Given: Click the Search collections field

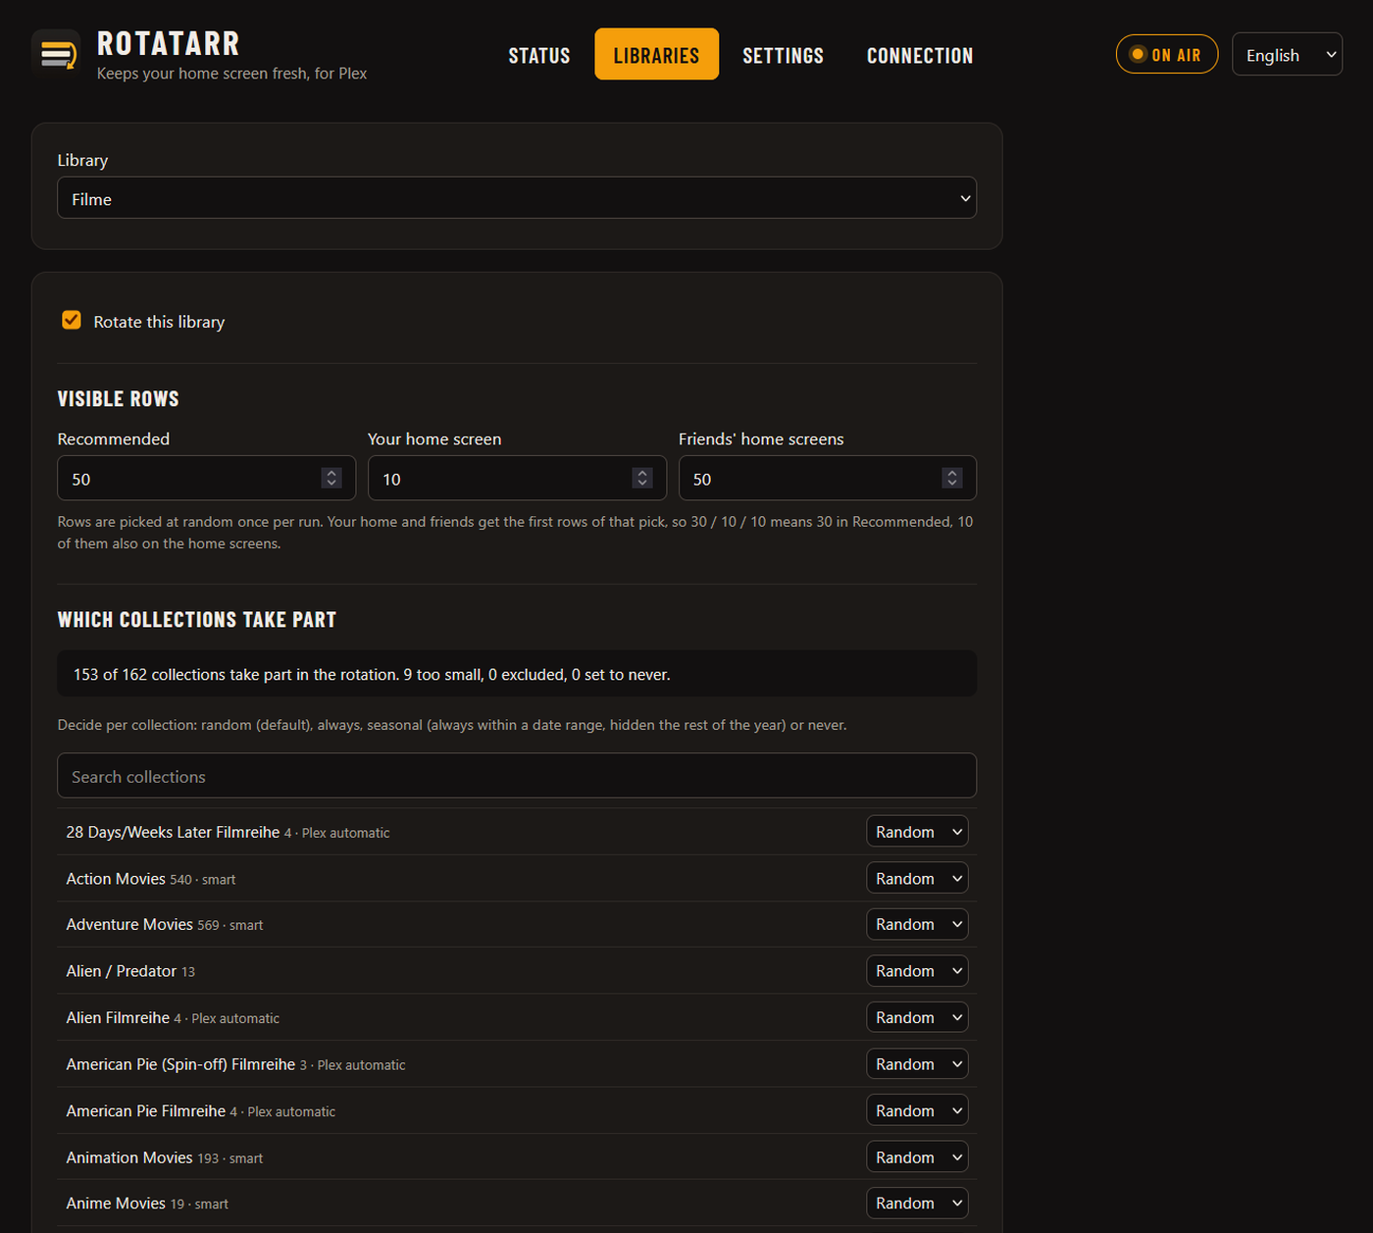Looking at the screenshot, I should pyautogui.click(x=517, y=776).
